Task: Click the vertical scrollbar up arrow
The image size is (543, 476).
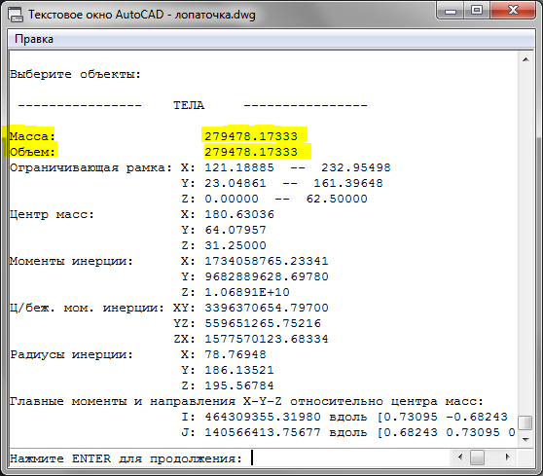Action: pos(525,60)
